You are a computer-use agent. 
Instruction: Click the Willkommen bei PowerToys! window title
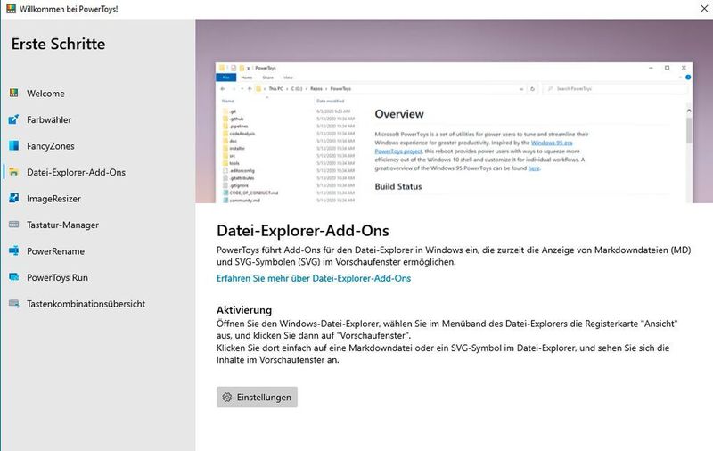[69, 9]
